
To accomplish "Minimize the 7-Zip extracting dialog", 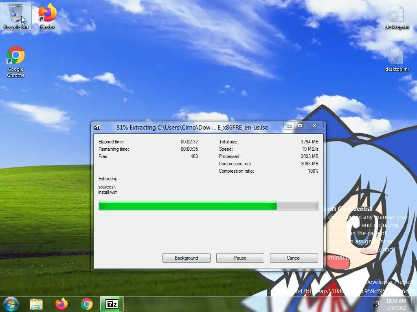I will coord(289,126).
